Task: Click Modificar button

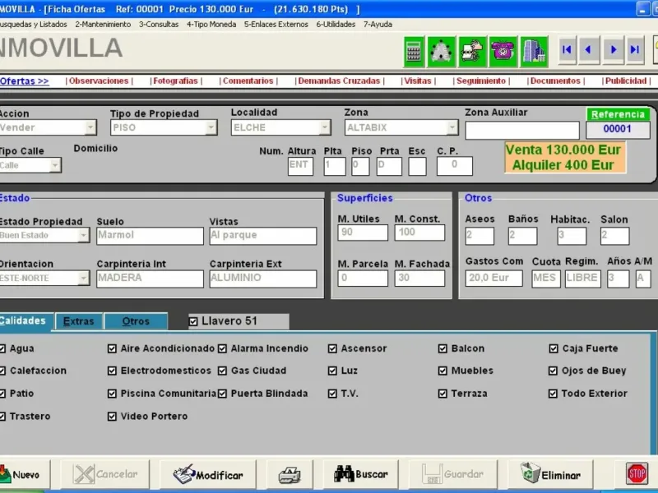Action: 208,475
